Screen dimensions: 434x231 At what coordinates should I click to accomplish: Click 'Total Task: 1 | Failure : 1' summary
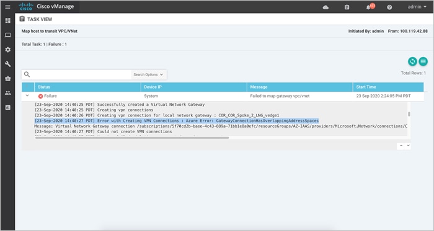pyautogui.click(x=44, y=44)
